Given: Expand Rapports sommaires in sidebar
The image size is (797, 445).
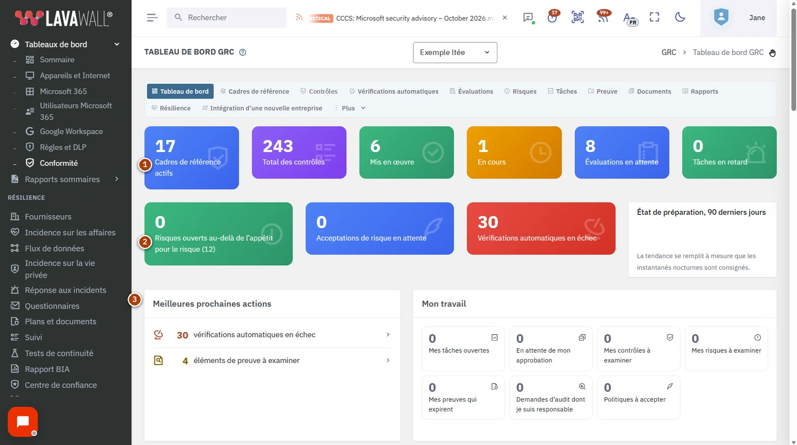Looking at the screenshot, I should click(x=117, y=179).
